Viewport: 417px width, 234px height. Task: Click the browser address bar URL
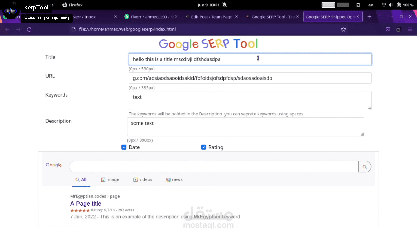[x=127, y=29]
